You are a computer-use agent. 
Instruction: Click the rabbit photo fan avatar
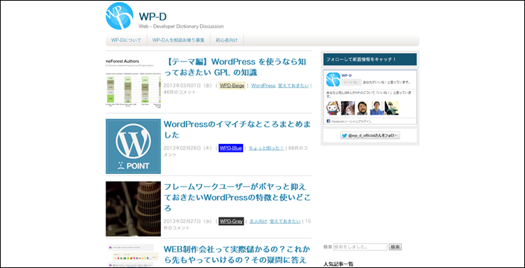348,108
